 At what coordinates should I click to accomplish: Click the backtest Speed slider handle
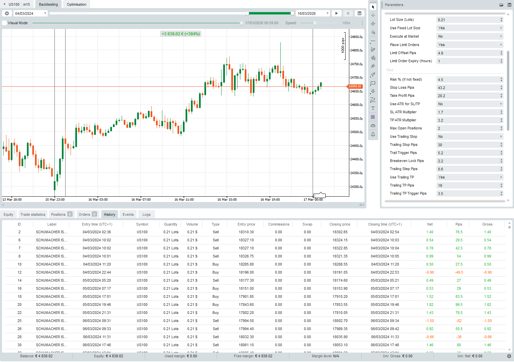[315, 23]
